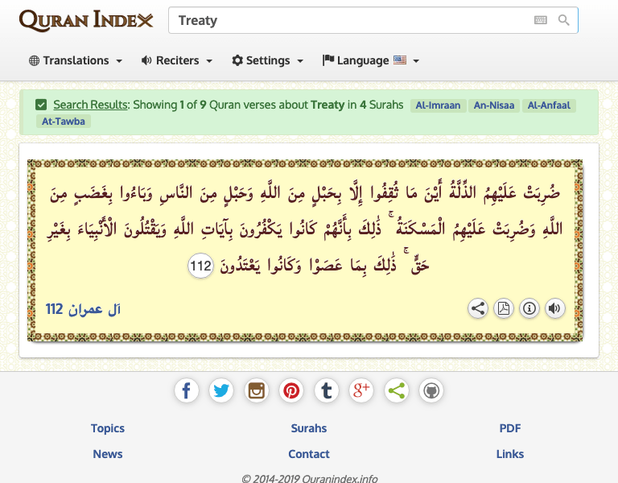Play verse audio with the speaker icon
Viewport: 618px width, 483px height.
554,308
